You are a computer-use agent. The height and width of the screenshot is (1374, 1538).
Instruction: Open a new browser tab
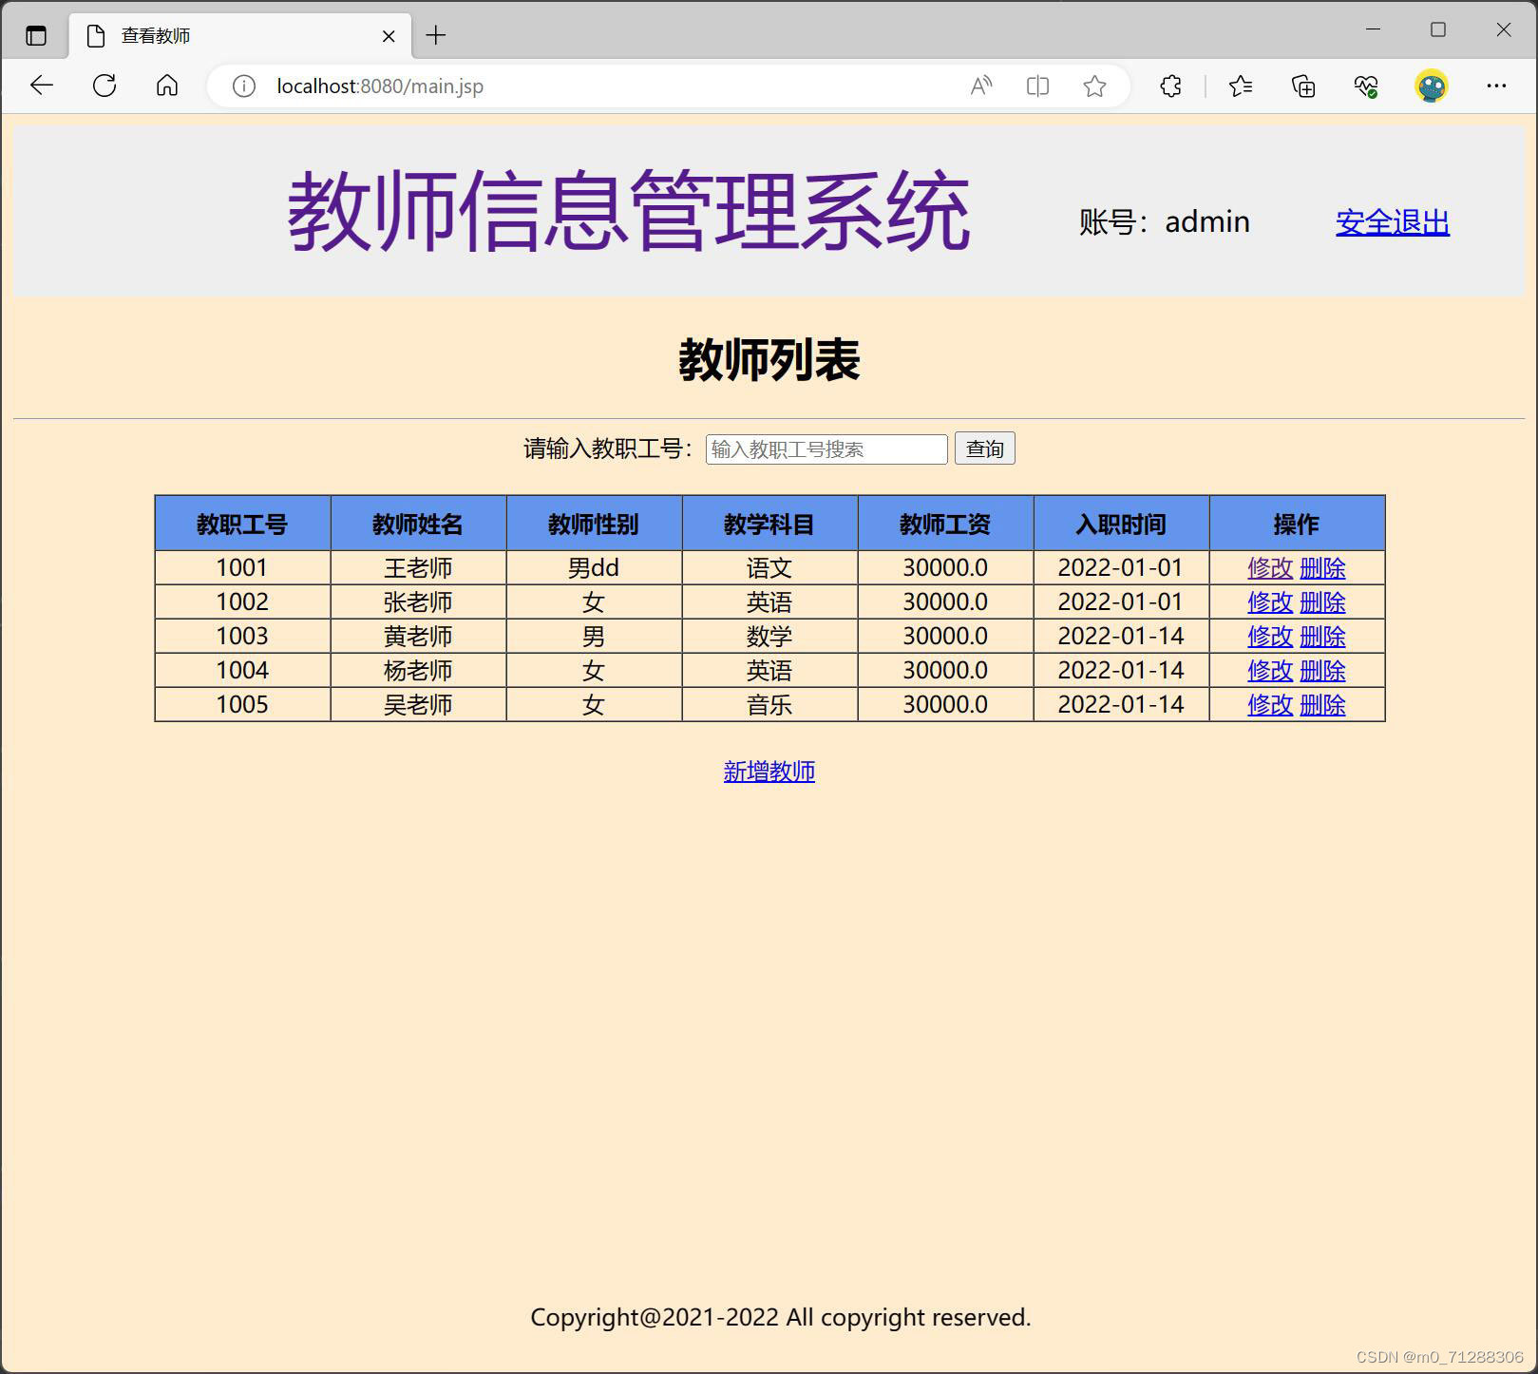[x=435, y=35]
